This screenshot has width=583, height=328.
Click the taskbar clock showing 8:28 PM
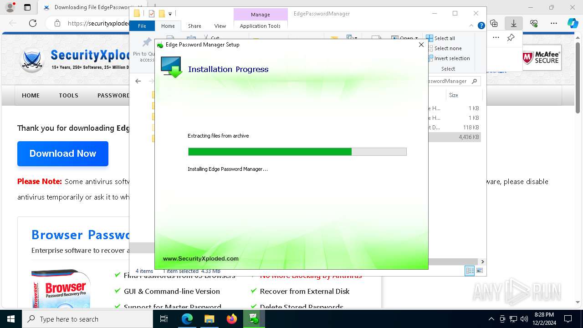point(544,319)
